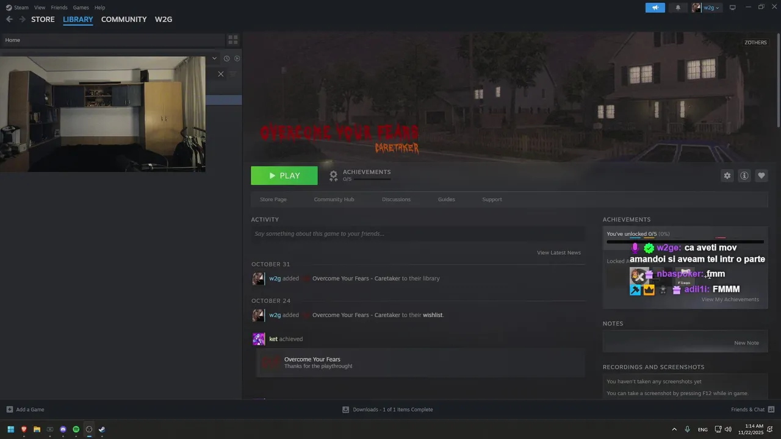The image size is (781, 439).
Task: Click the achievements progress bar beside Play
Action: click(372, 179)
